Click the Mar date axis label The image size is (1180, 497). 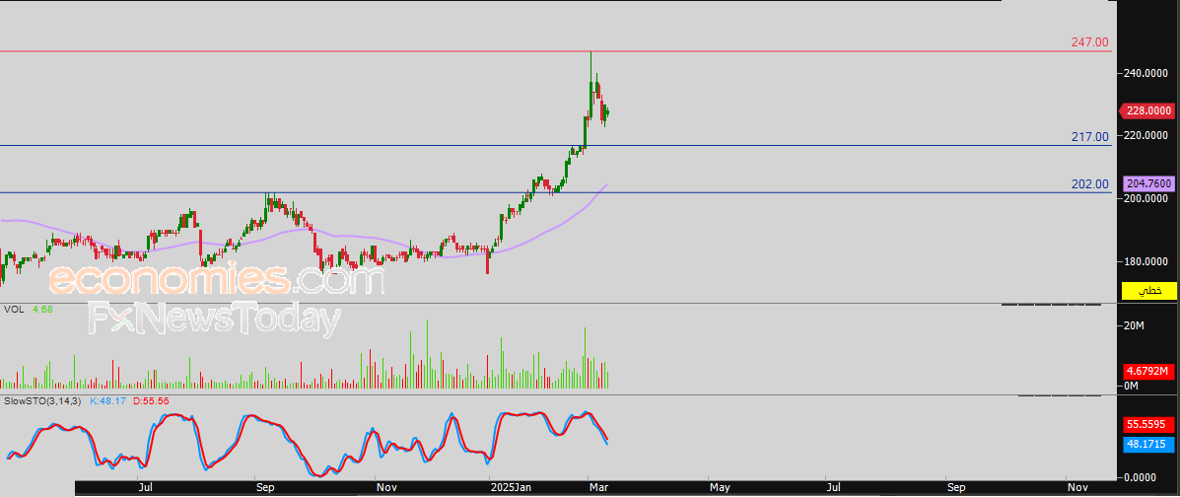click(x=597, y=488)
